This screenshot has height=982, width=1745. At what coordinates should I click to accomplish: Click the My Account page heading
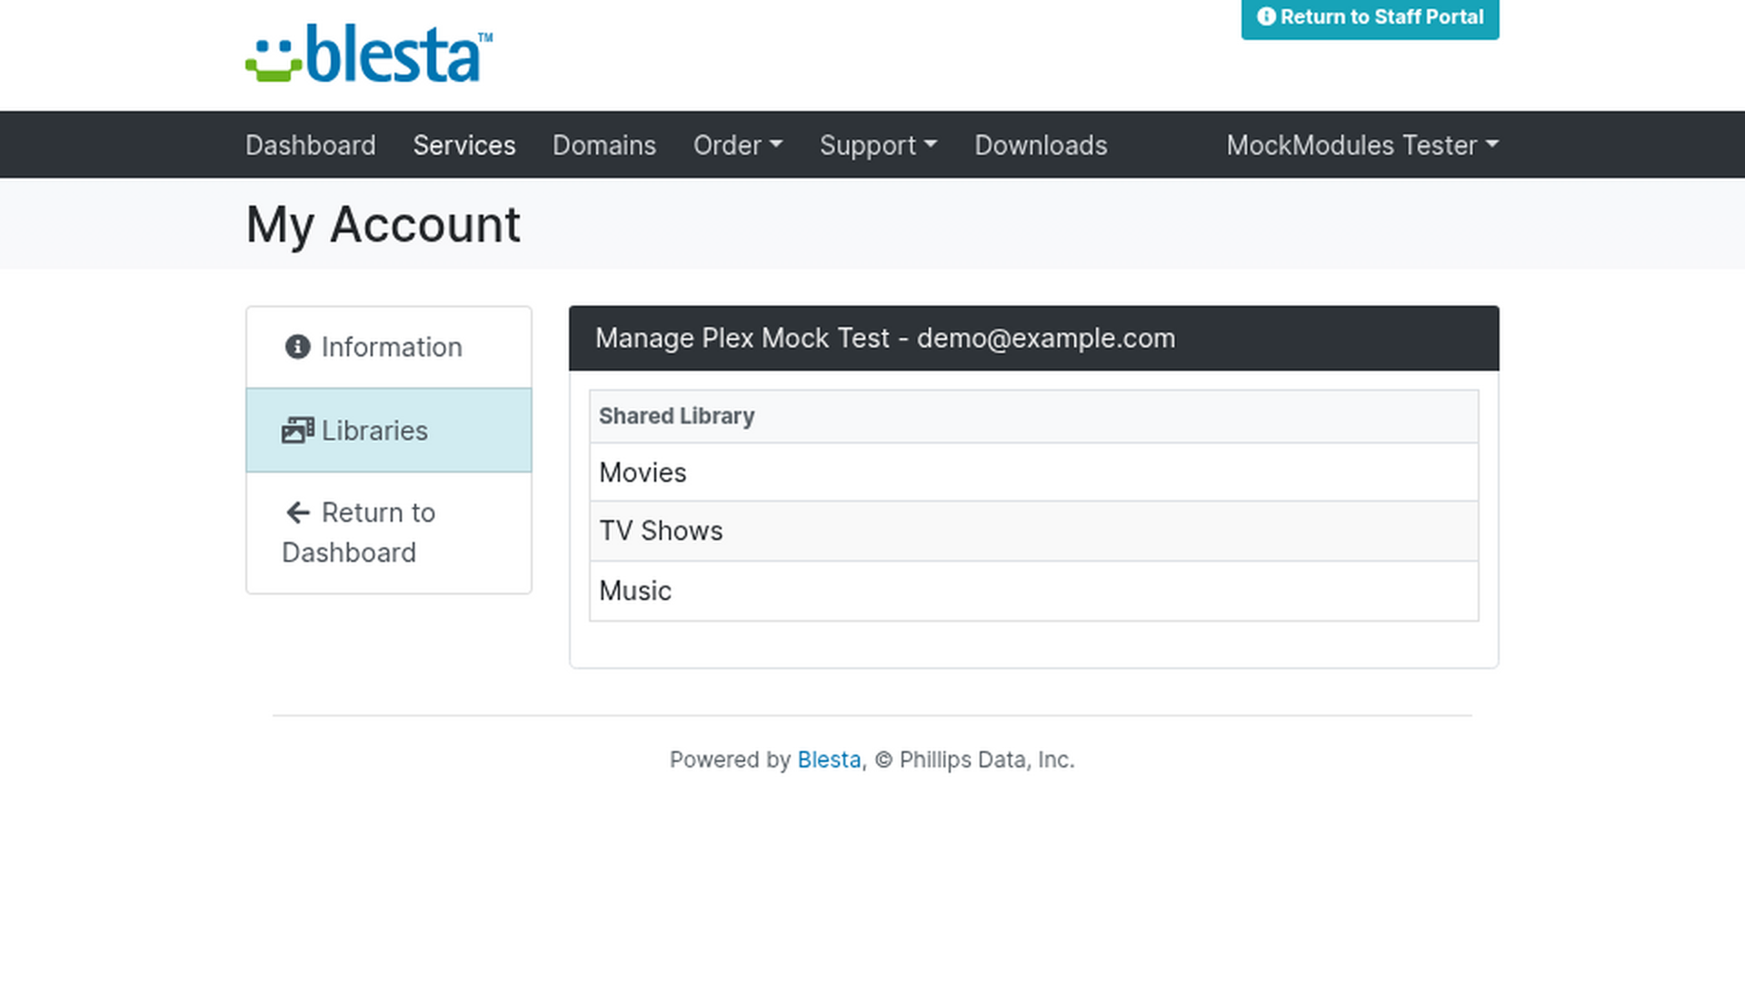383,224
